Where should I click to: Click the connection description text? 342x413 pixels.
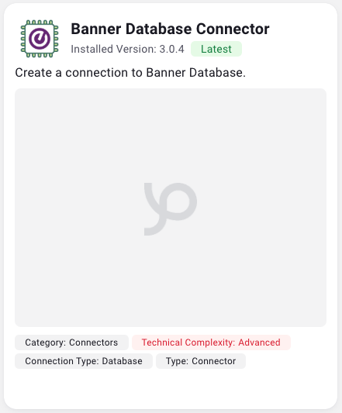point(130,73)
